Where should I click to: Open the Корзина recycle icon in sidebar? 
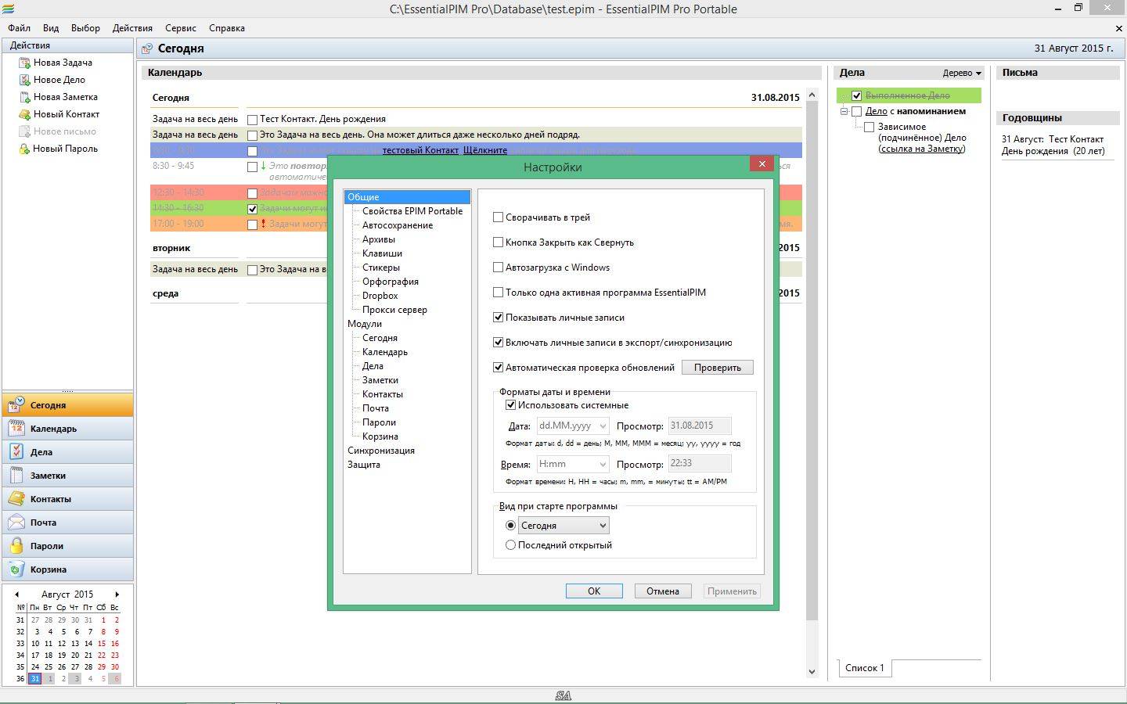pyautogui.click(x=16, y=569)
